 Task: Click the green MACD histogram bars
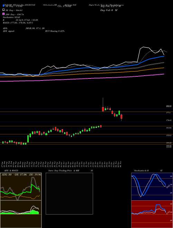(x=20, y=212)
